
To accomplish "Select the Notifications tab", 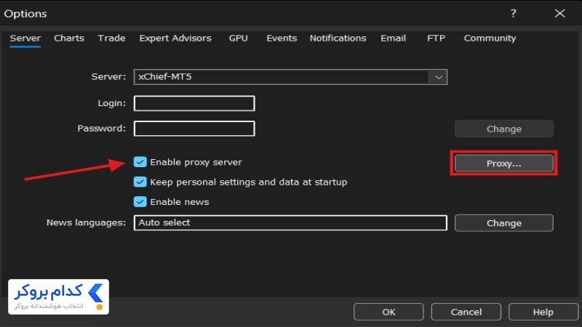I will click(x=338, y=39).
